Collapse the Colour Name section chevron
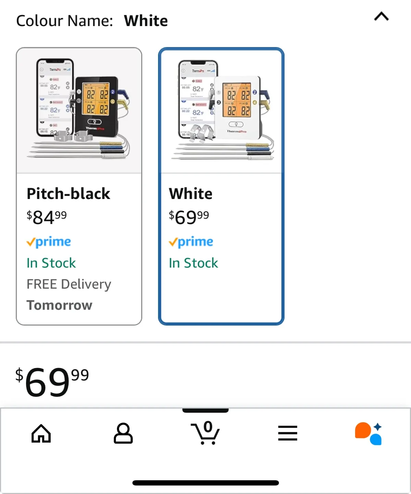411x494 pixels. [381, 16]
